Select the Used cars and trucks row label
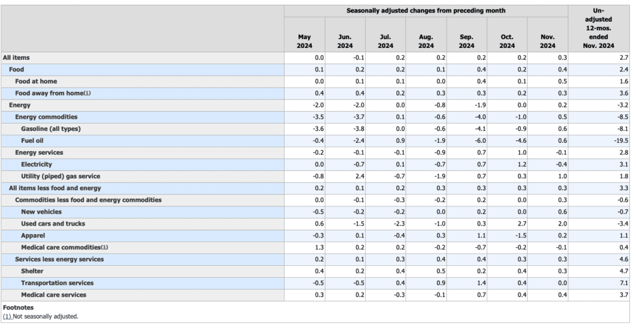 click(x=53, y=224)
